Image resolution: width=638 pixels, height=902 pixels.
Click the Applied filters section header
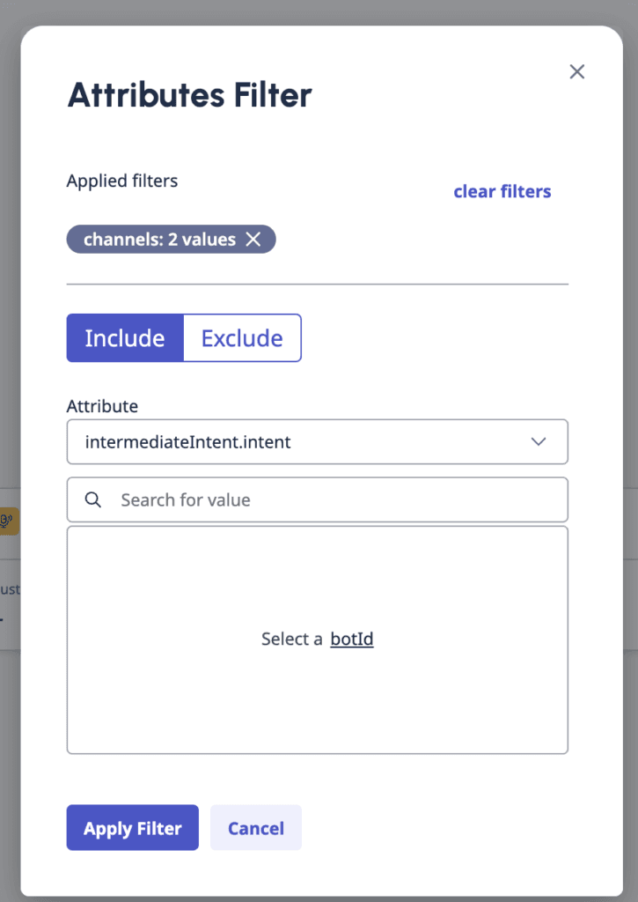121,181
